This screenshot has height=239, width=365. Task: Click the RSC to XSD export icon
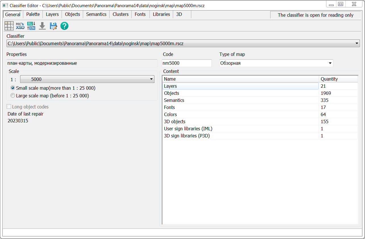coord(20,26)
